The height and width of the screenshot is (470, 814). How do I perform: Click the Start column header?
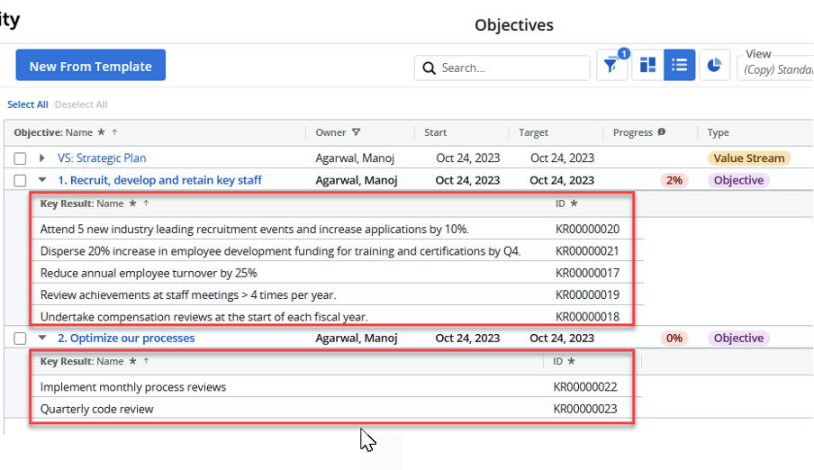tap(435, 132)
